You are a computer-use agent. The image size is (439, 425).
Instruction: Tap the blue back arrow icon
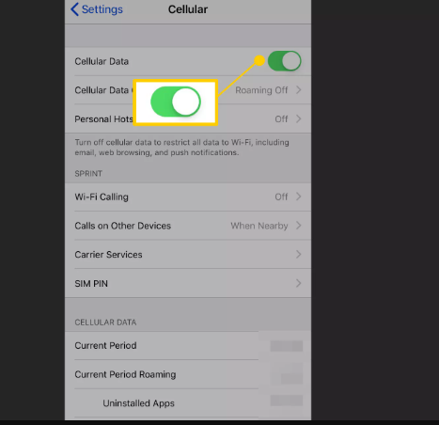pyautogui.click(x=74, y=9)
